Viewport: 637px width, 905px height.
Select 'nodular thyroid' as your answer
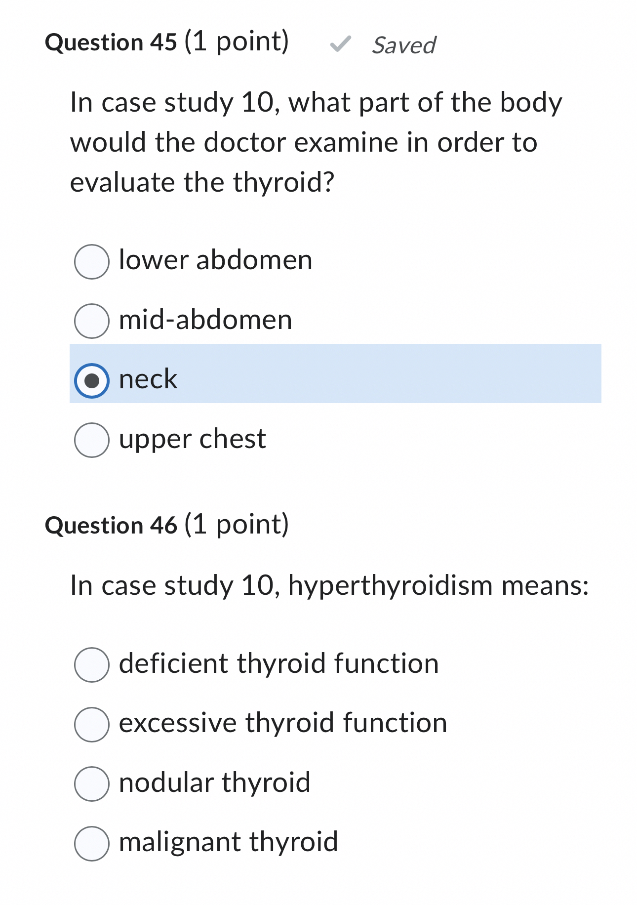point(92,782)
